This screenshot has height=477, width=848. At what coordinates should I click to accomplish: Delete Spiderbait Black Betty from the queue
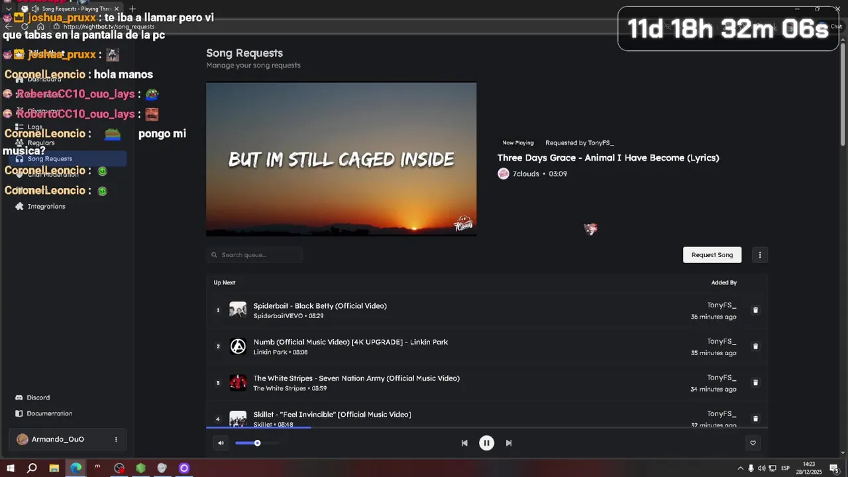coord(755,310)
